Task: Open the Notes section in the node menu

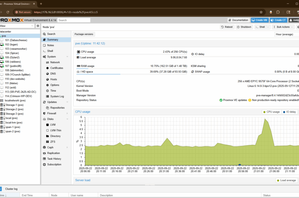Action: tap(51, 45)
